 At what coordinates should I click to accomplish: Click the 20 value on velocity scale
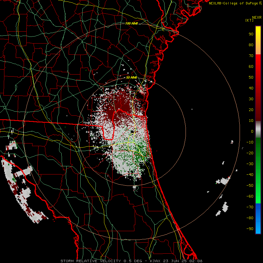click(251, 110)
